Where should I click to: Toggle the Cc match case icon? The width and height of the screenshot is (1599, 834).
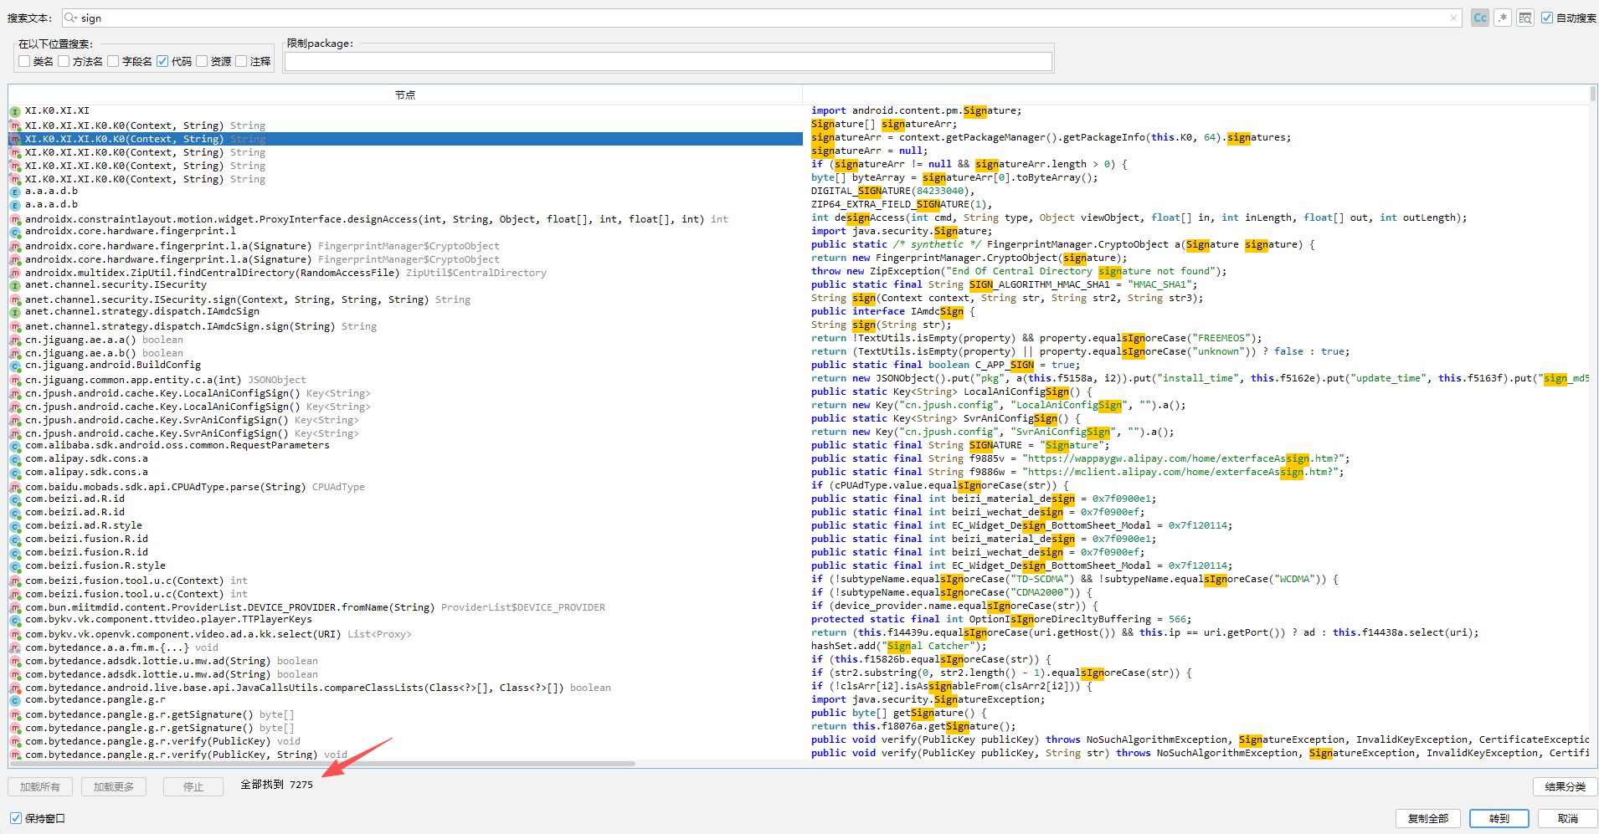(1480, 18)
